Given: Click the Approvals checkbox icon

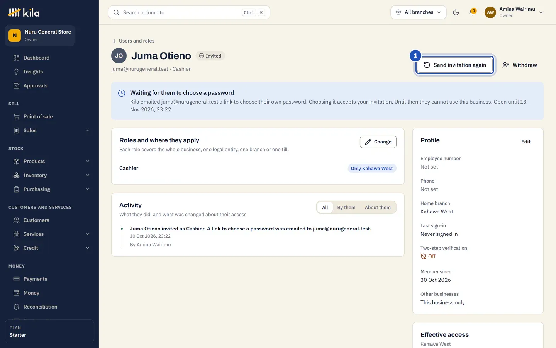Looking at the screenshot, I should tap(16, 86).
